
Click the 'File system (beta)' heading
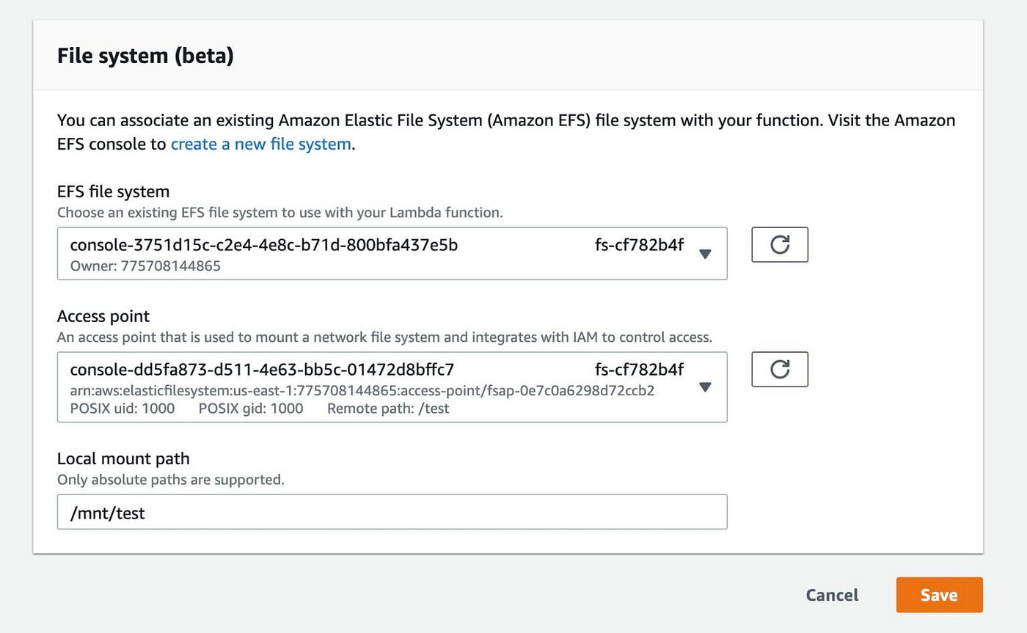pos(145,56)
